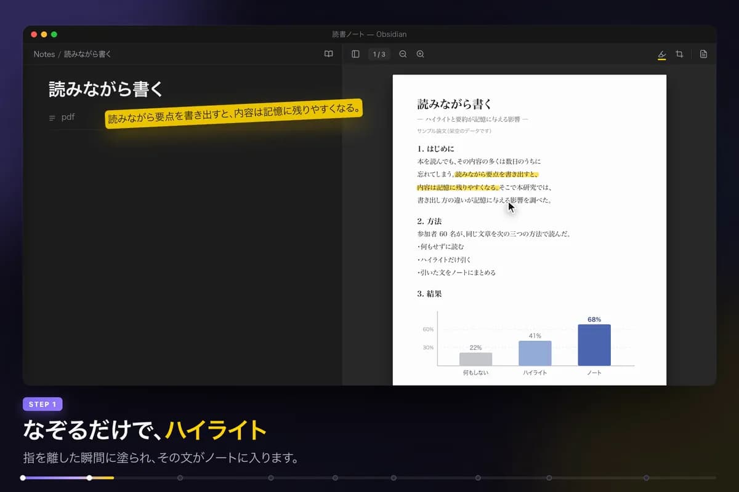
Task: Click heading 3. 結果
Action: [x=429, y=294]
